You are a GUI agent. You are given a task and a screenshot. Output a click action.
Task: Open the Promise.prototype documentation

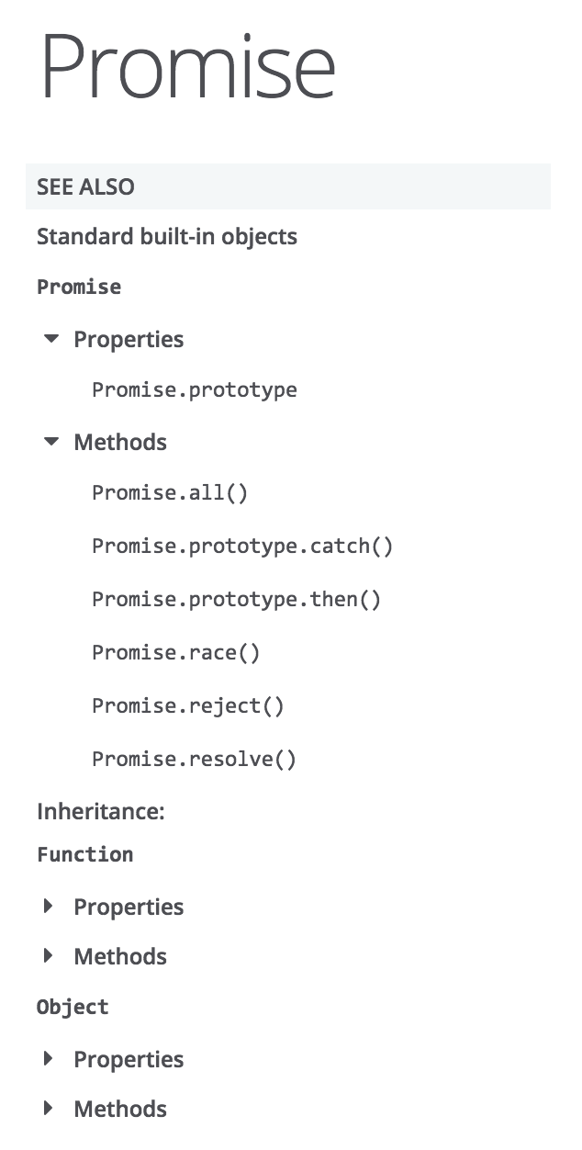[x=195, y=389]
